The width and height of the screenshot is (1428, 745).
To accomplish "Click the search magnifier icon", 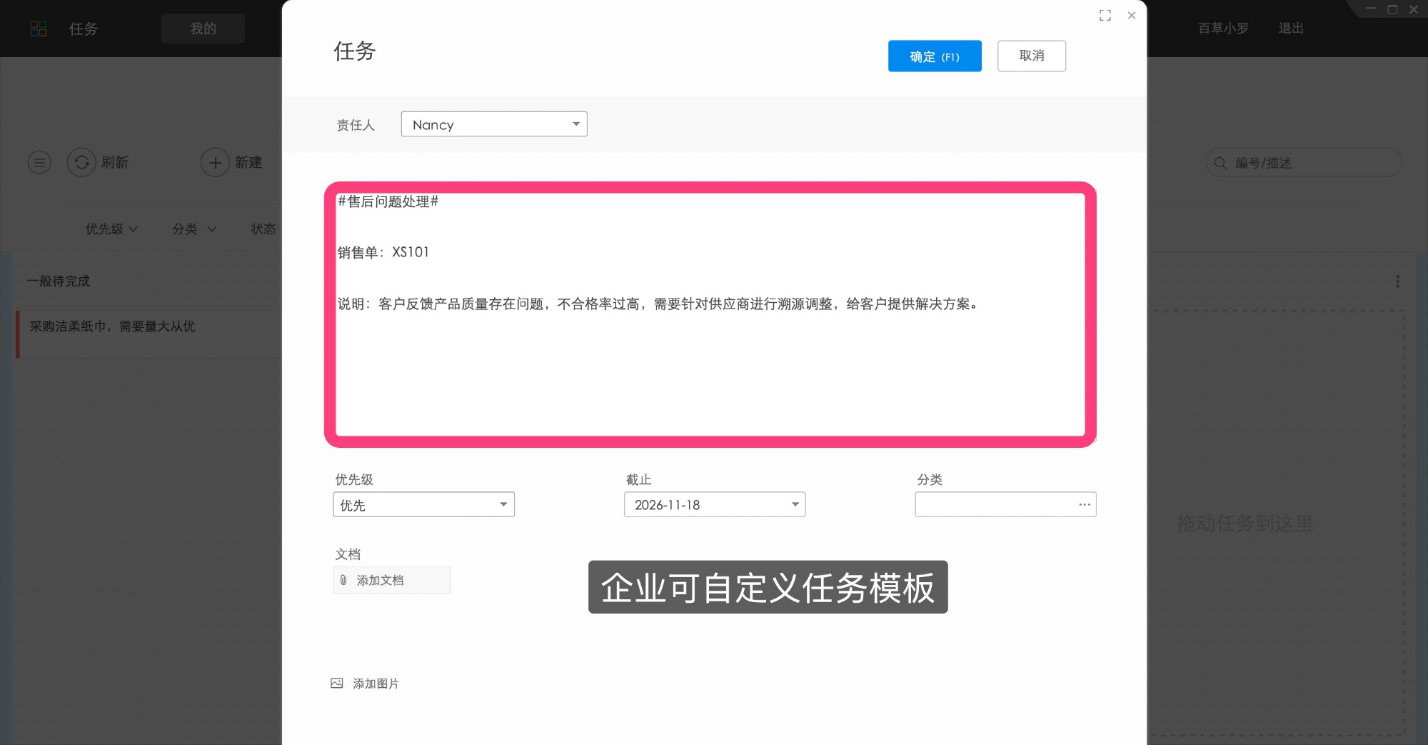I will (x=1221, y=164).
